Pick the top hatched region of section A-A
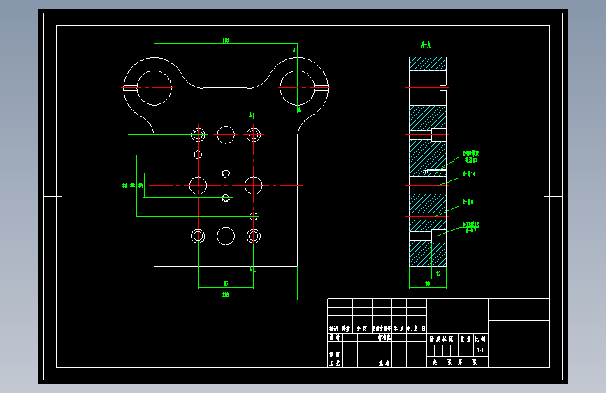The image size is (606, 393). click(x=428, y=64)
